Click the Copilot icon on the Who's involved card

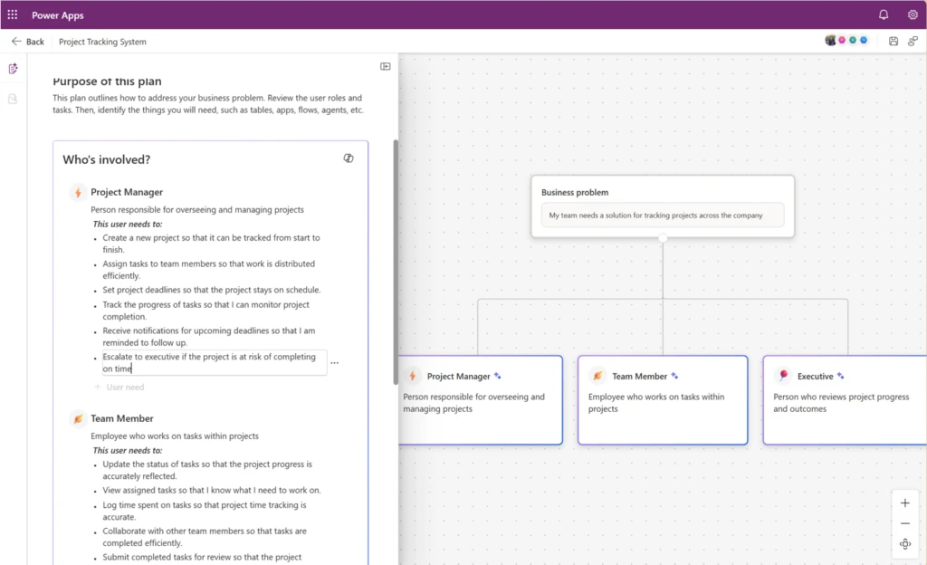(349, 158)
